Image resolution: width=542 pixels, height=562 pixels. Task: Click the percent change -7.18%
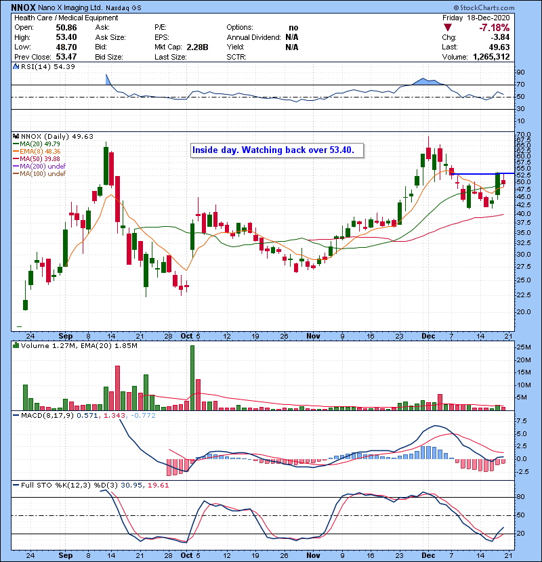point(495,28)
